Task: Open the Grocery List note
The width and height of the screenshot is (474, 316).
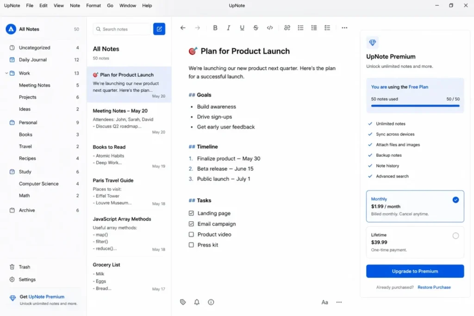Action: (129, 277)
